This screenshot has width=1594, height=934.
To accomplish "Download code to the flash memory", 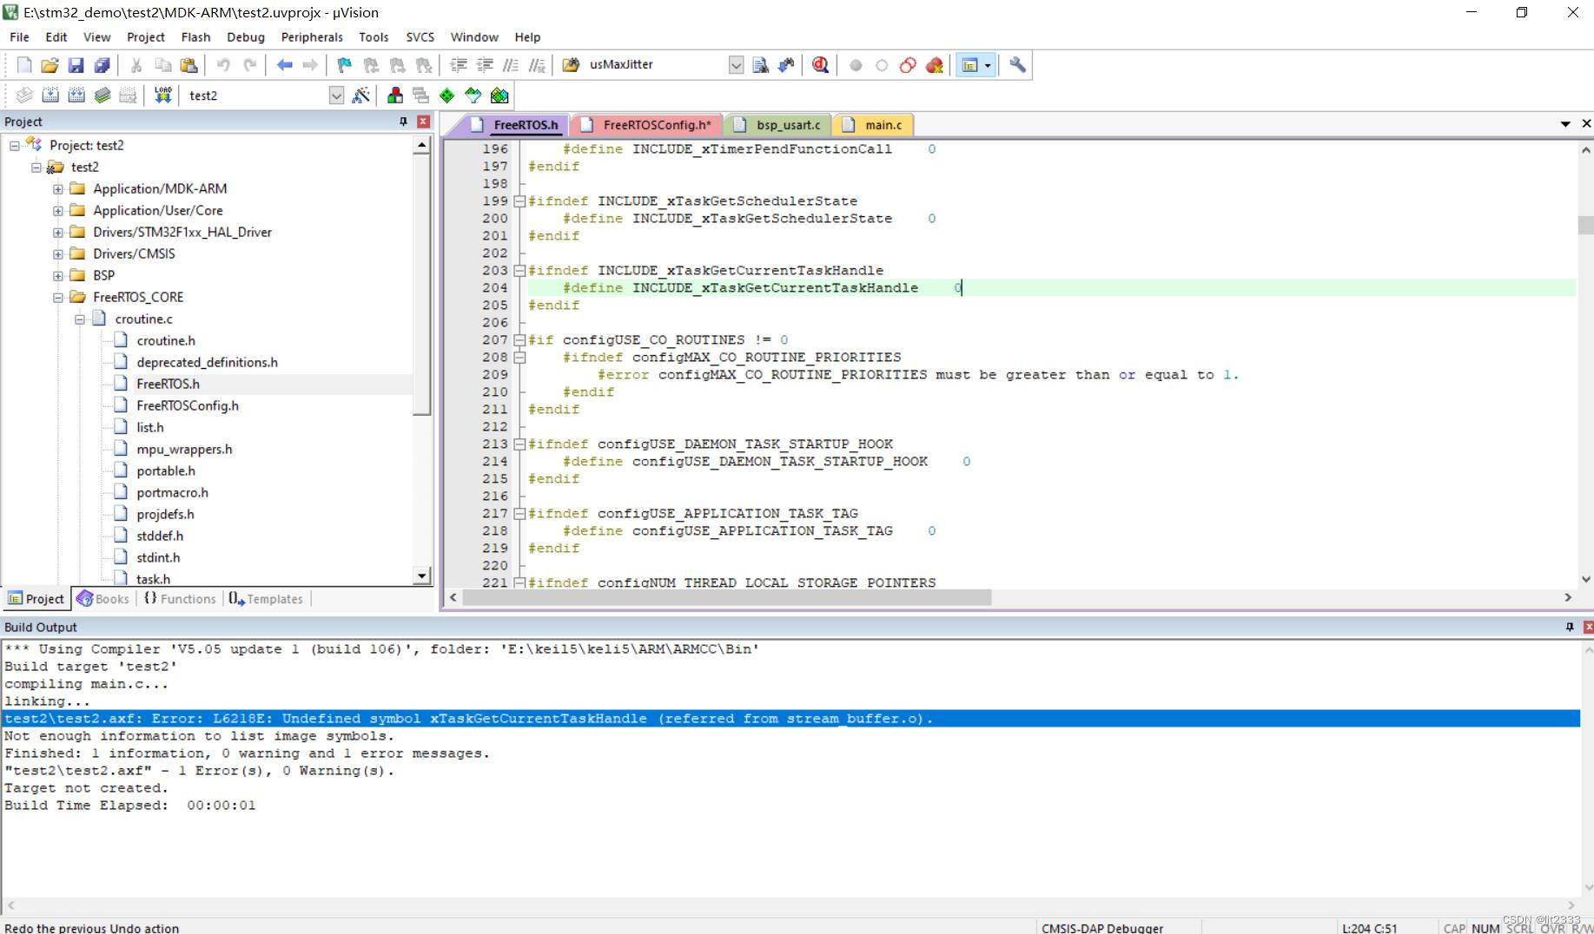I will tap(162, 95).
